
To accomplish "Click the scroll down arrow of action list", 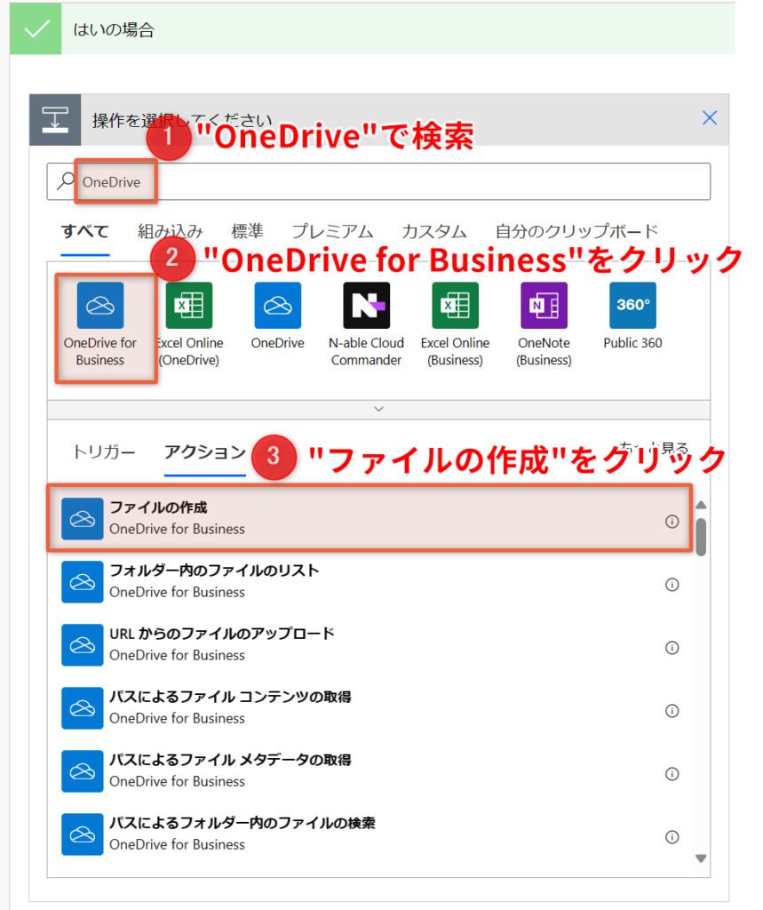I will [x=701, y=858].
